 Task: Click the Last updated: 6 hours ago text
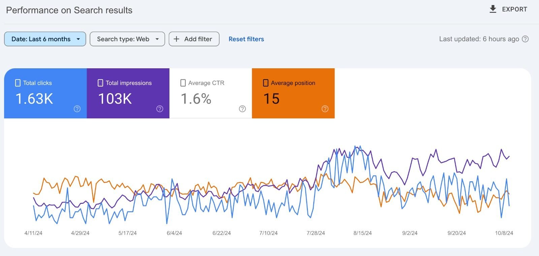pyautogui.click(x=479, y=39)
